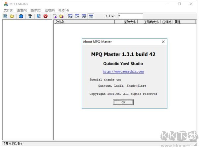Click the Special thanks to: text

(105, 80)
